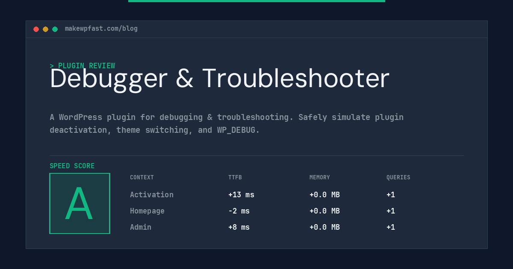The image size is (513, 269).
Task: Click the makewpfast.com/blog address text
Action: (101, 29)
